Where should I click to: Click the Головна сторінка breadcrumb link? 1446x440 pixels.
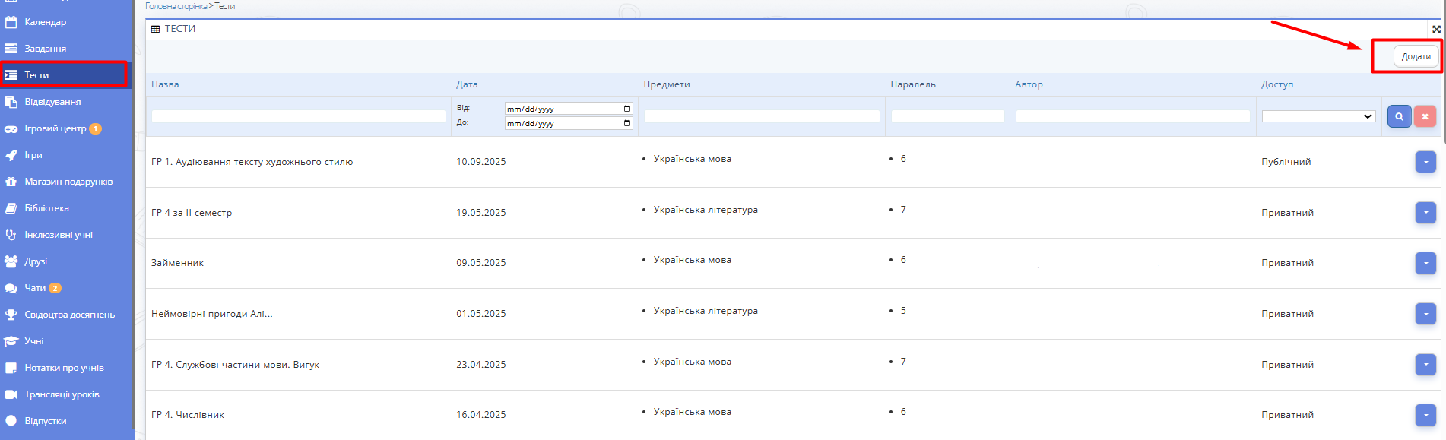point(176,6)
